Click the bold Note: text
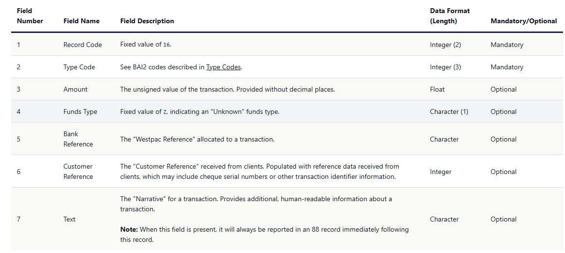This screenshot has width=565, height=253. pyautogui.click(x=129, y=229)
